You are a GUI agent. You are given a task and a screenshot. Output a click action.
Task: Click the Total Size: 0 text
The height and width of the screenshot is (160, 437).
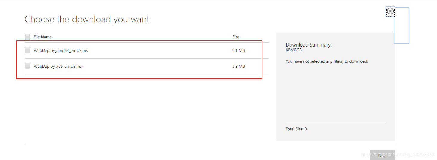(x=296, y=129)
